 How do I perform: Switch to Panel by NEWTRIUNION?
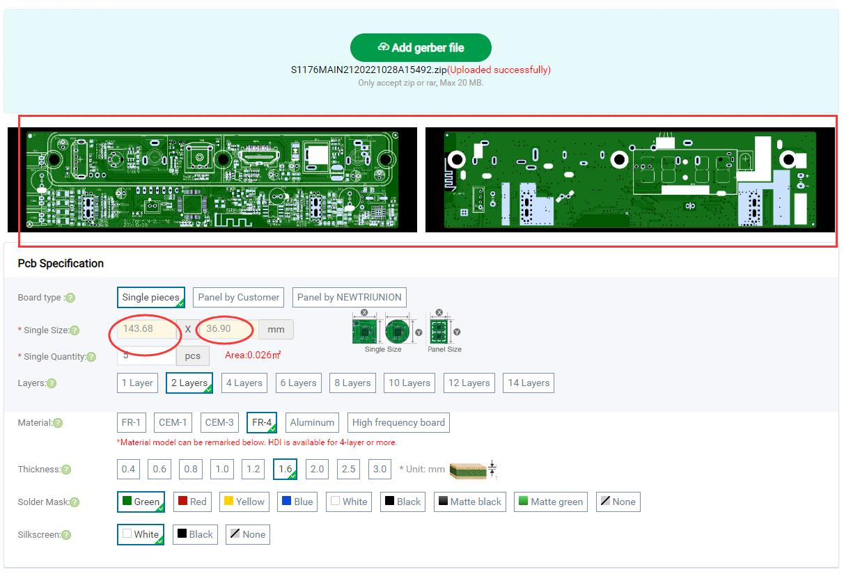pyautogui.click(x=349, y=297)
